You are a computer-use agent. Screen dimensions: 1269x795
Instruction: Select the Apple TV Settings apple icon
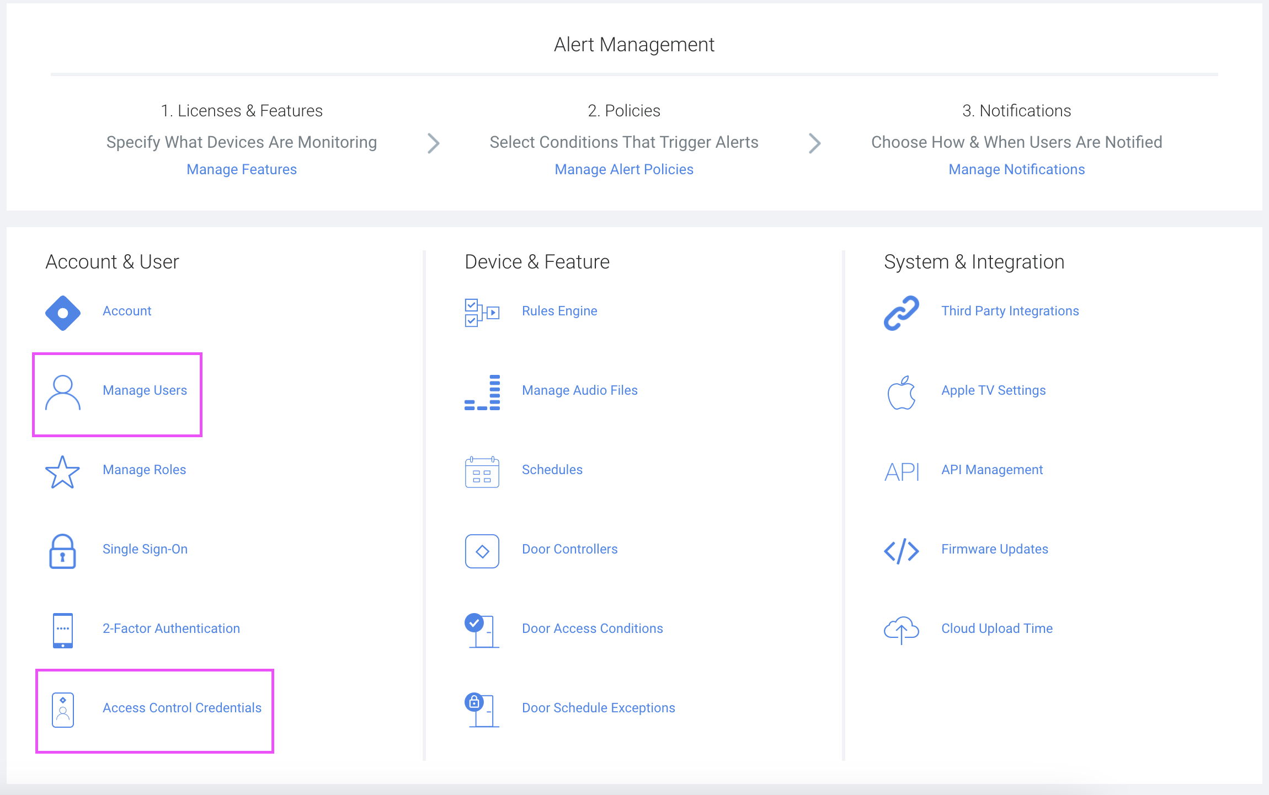point(902,393)
